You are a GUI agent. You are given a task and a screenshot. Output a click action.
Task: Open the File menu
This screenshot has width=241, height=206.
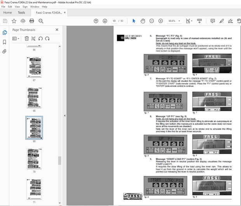[3, 7]
